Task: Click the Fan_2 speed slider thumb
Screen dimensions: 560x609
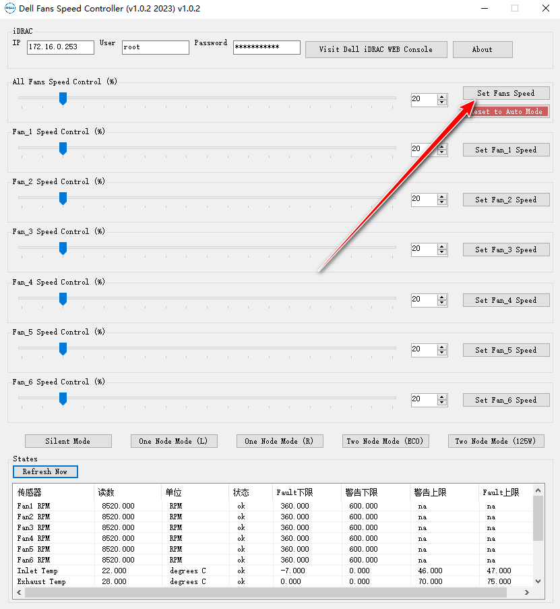Action: point(63,198)
